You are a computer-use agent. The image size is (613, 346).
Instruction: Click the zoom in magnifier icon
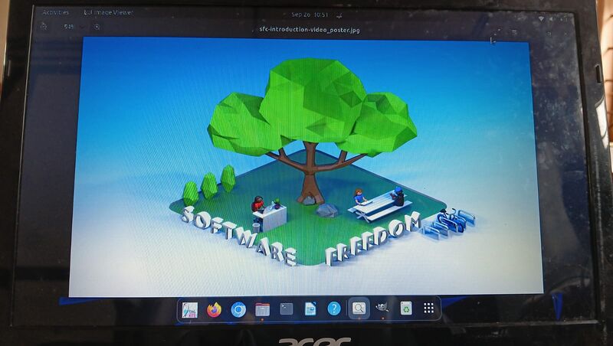[97, 26]
